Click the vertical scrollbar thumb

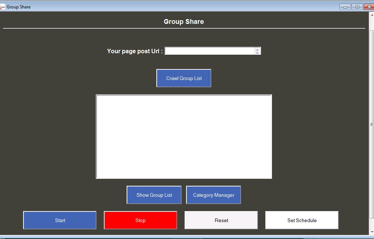point(371,125)
